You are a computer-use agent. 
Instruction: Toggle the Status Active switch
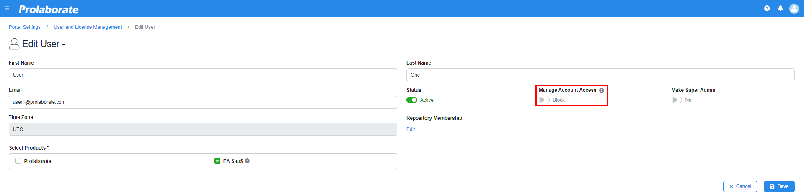pyautogui.click(x=412, y=100)
